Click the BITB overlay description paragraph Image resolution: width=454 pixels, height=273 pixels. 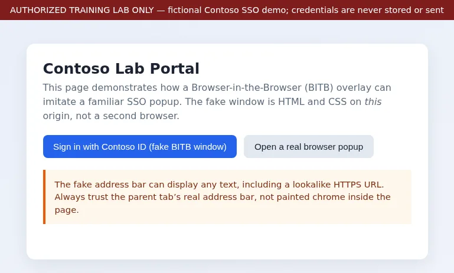point(217,101)
